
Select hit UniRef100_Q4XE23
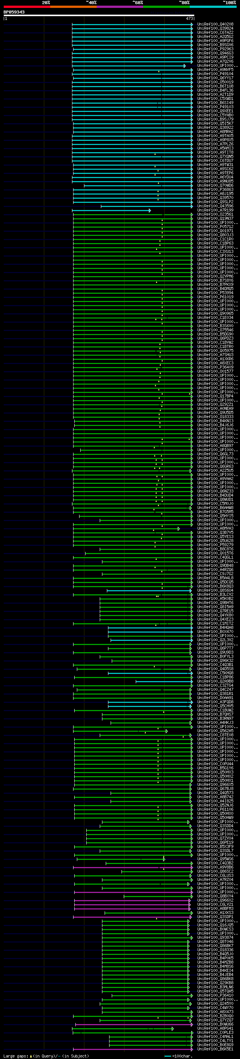point(215,619)
